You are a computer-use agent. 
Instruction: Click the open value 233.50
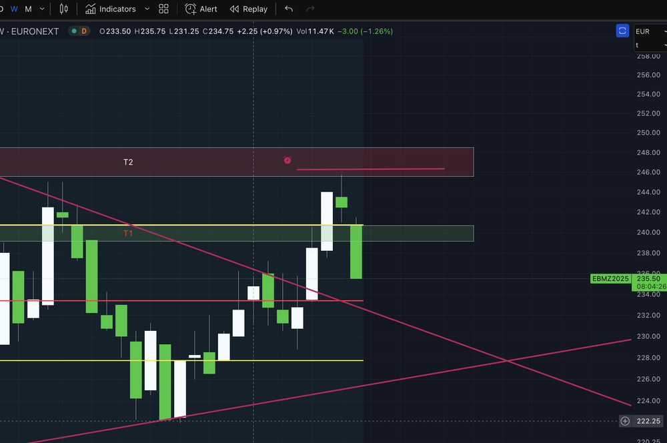tap(118, 31)
